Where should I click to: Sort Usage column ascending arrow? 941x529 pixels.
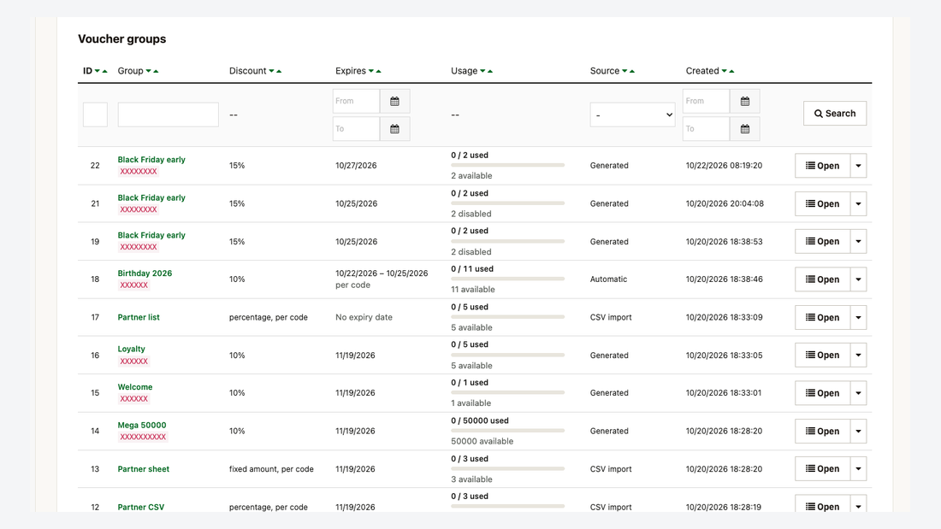(490, 71)
